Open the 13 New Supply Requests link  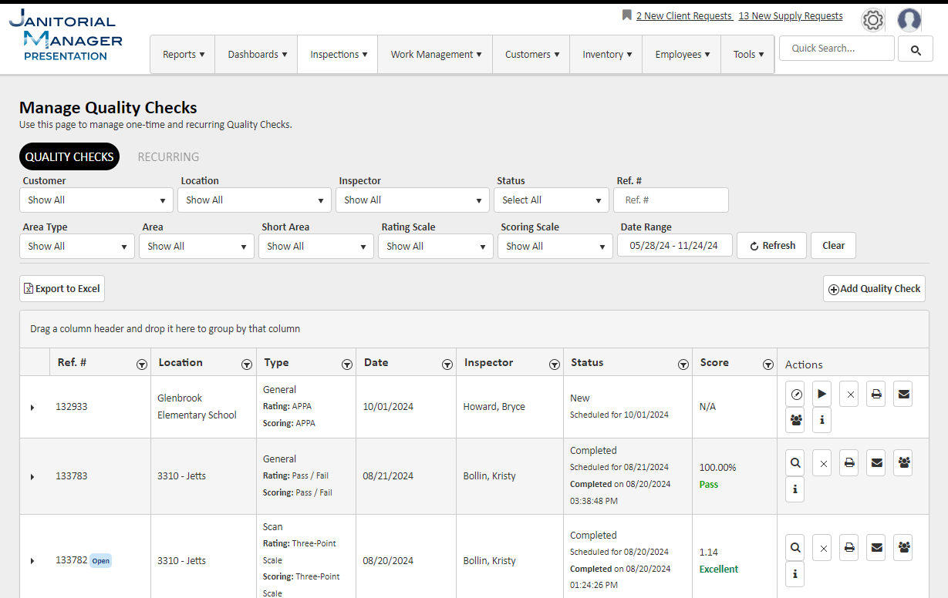790,15
